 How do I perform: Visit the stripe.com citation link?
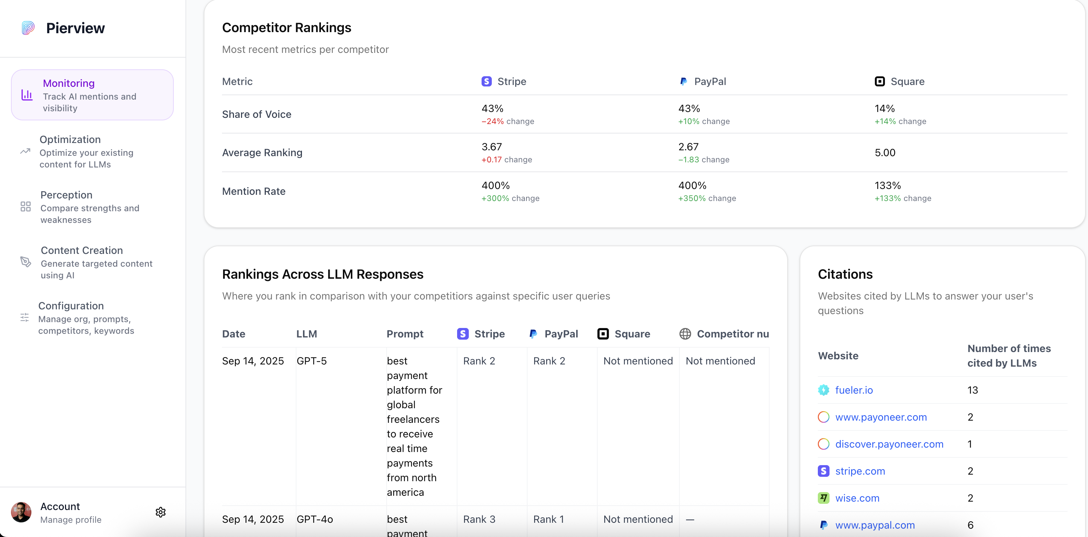860,471
